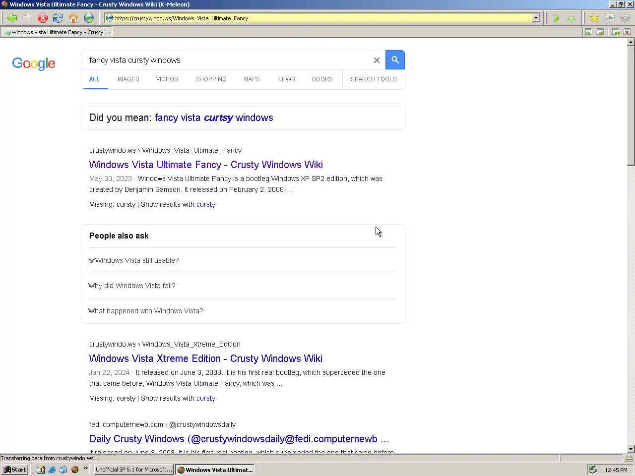Click 'fancy vista curtsy windows' suggestion
This screenshot has width=635, height=476.
[214, 118]
